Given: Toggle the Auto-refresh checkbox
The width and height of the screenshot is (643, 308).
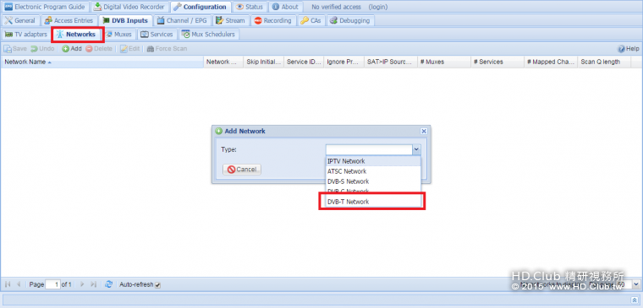Looking at the screenshot, I should tap(158, 284).
